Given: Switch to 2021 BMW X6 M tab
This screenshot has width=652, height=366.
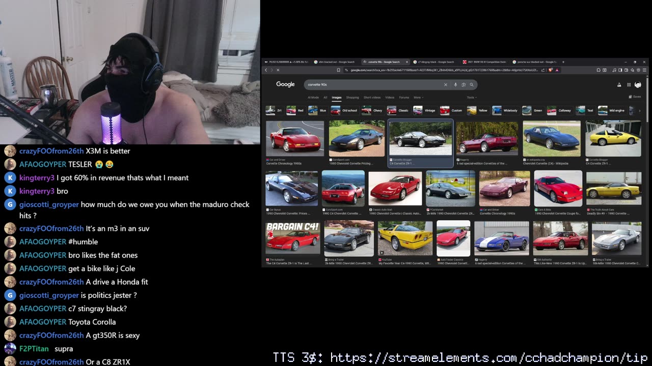Looking at the screenshot, I should tap(484, 62).
